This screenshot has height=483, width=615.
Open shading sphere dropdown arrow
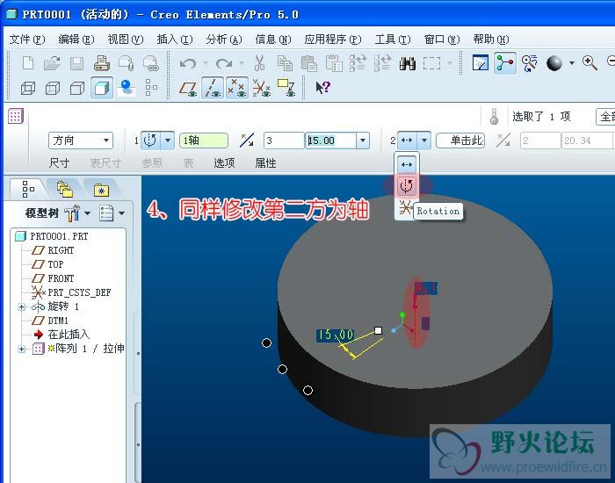[572, 62]
